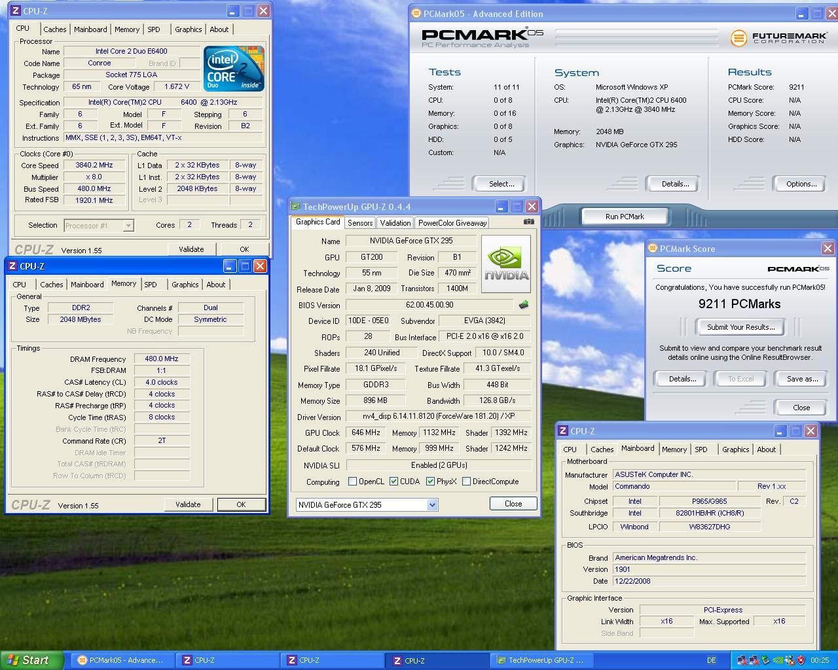The height and width of the screenshot is (670, 838).
Task: Click the DRAM Frequency 480.0 MHz field
Action: [x=162, y=359]
